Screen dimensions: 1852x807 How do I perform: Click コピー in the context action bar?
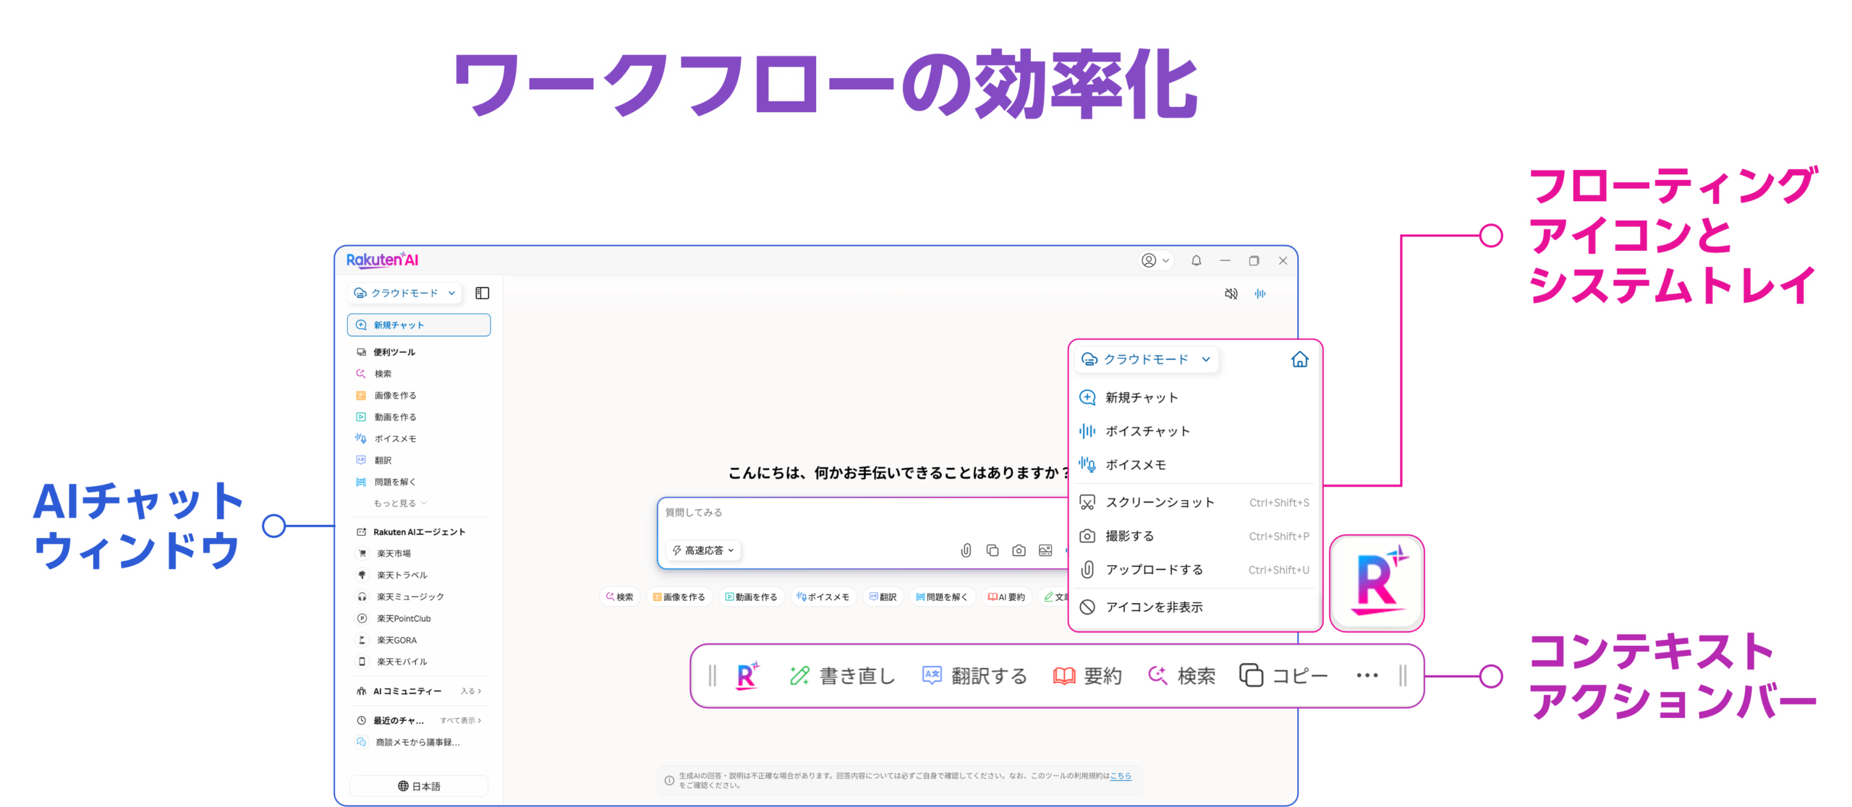tap(1283, 675)
